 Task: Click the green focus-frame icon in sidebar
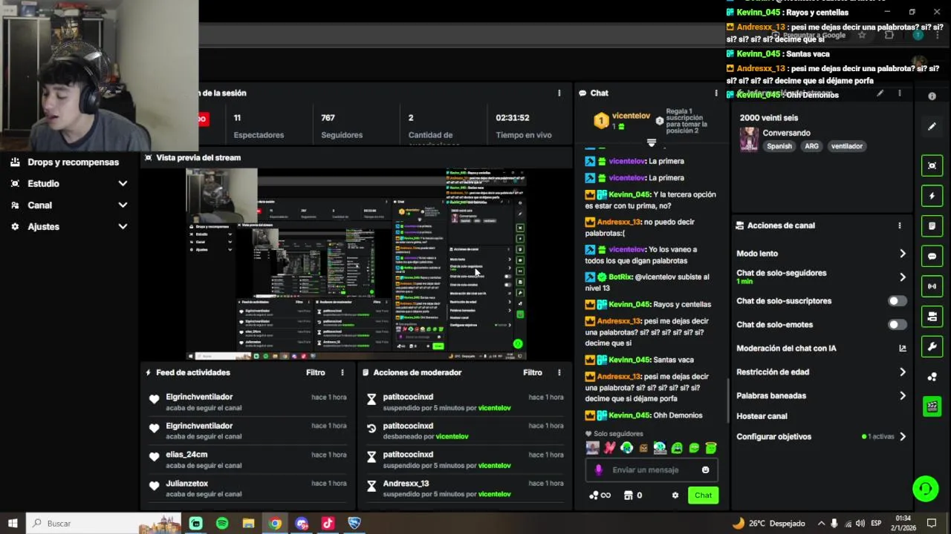(x=932, y=165)
